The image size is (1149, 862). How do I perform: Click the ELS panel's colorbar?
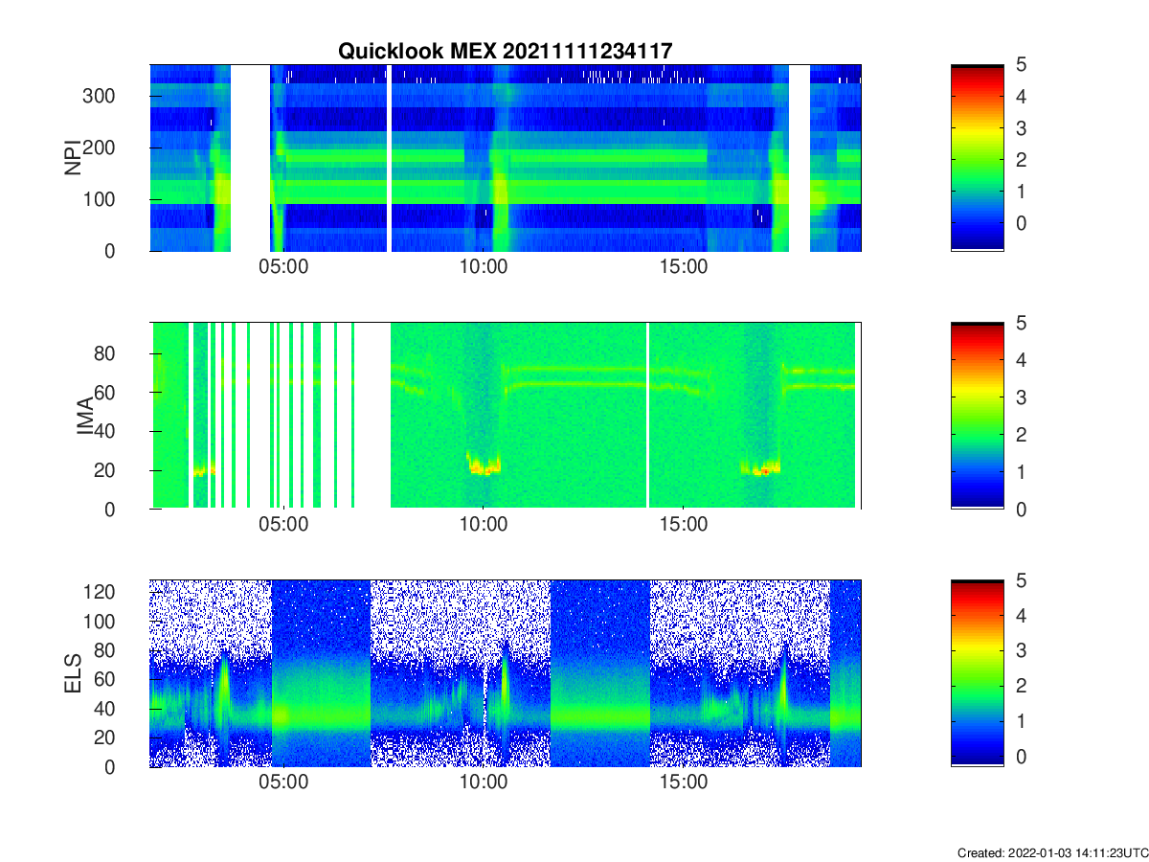[x=977, y=673]
